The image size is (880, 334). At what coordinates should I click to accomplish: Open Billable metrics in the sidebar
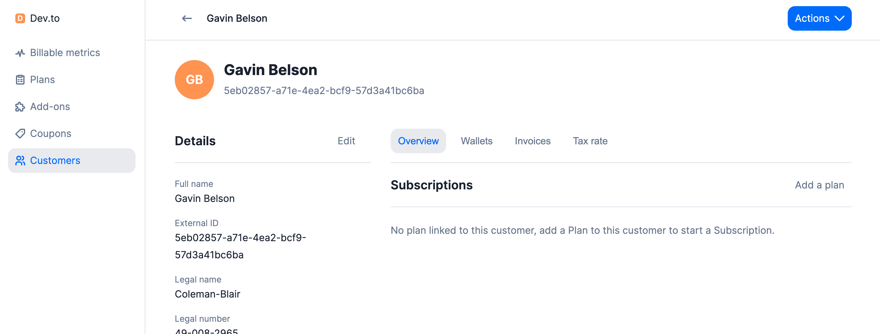[x=65, y=53]
